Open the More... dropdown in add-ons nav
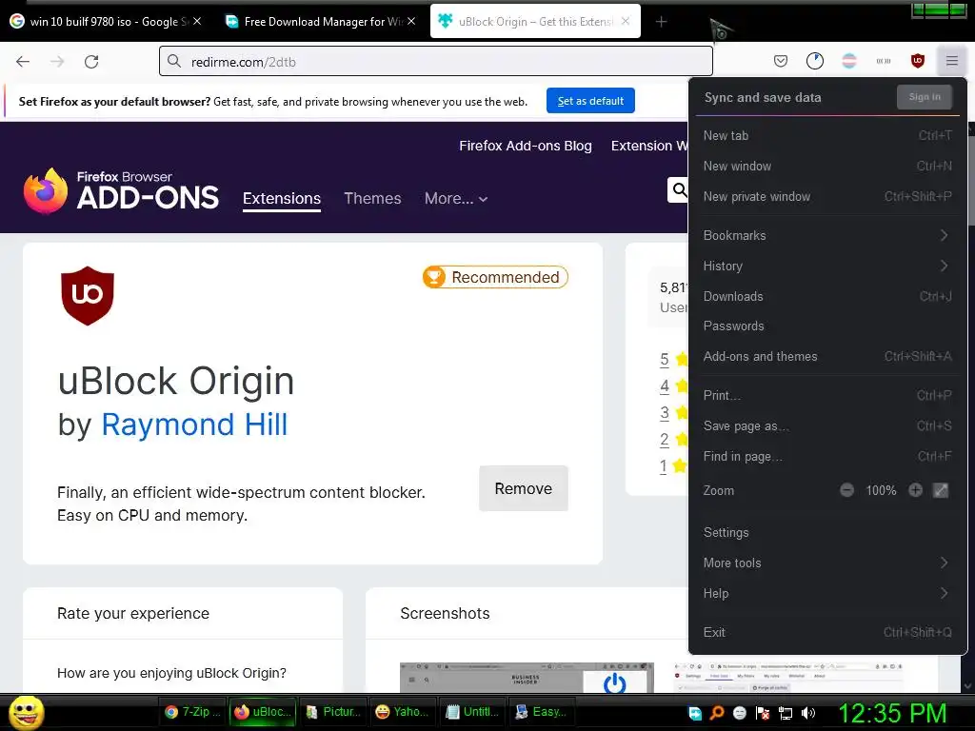Viewport: 975px width, 731px height. (x=456, y=199)
